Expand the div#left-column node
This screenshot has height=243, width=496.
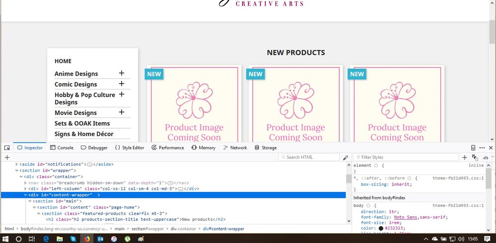coord(25,189)
